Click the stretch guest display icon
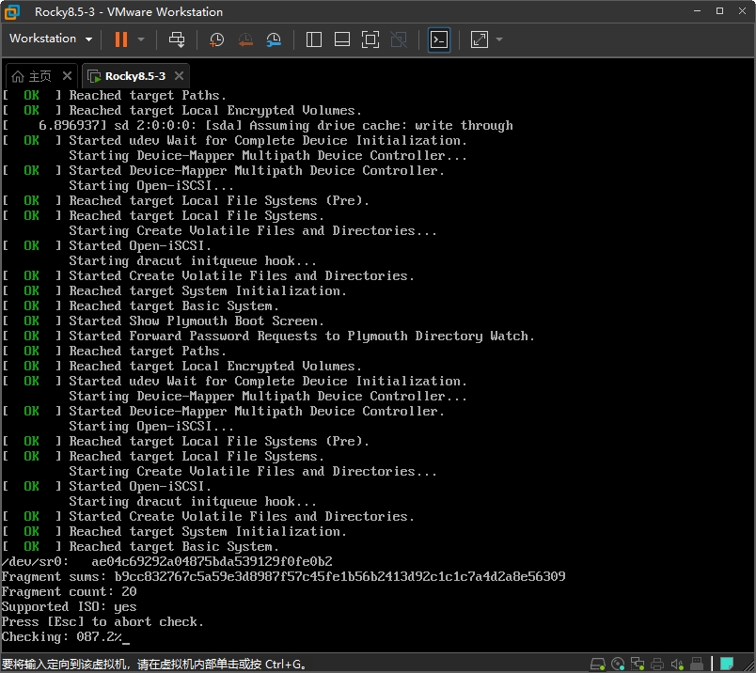 tap(480, 39)
